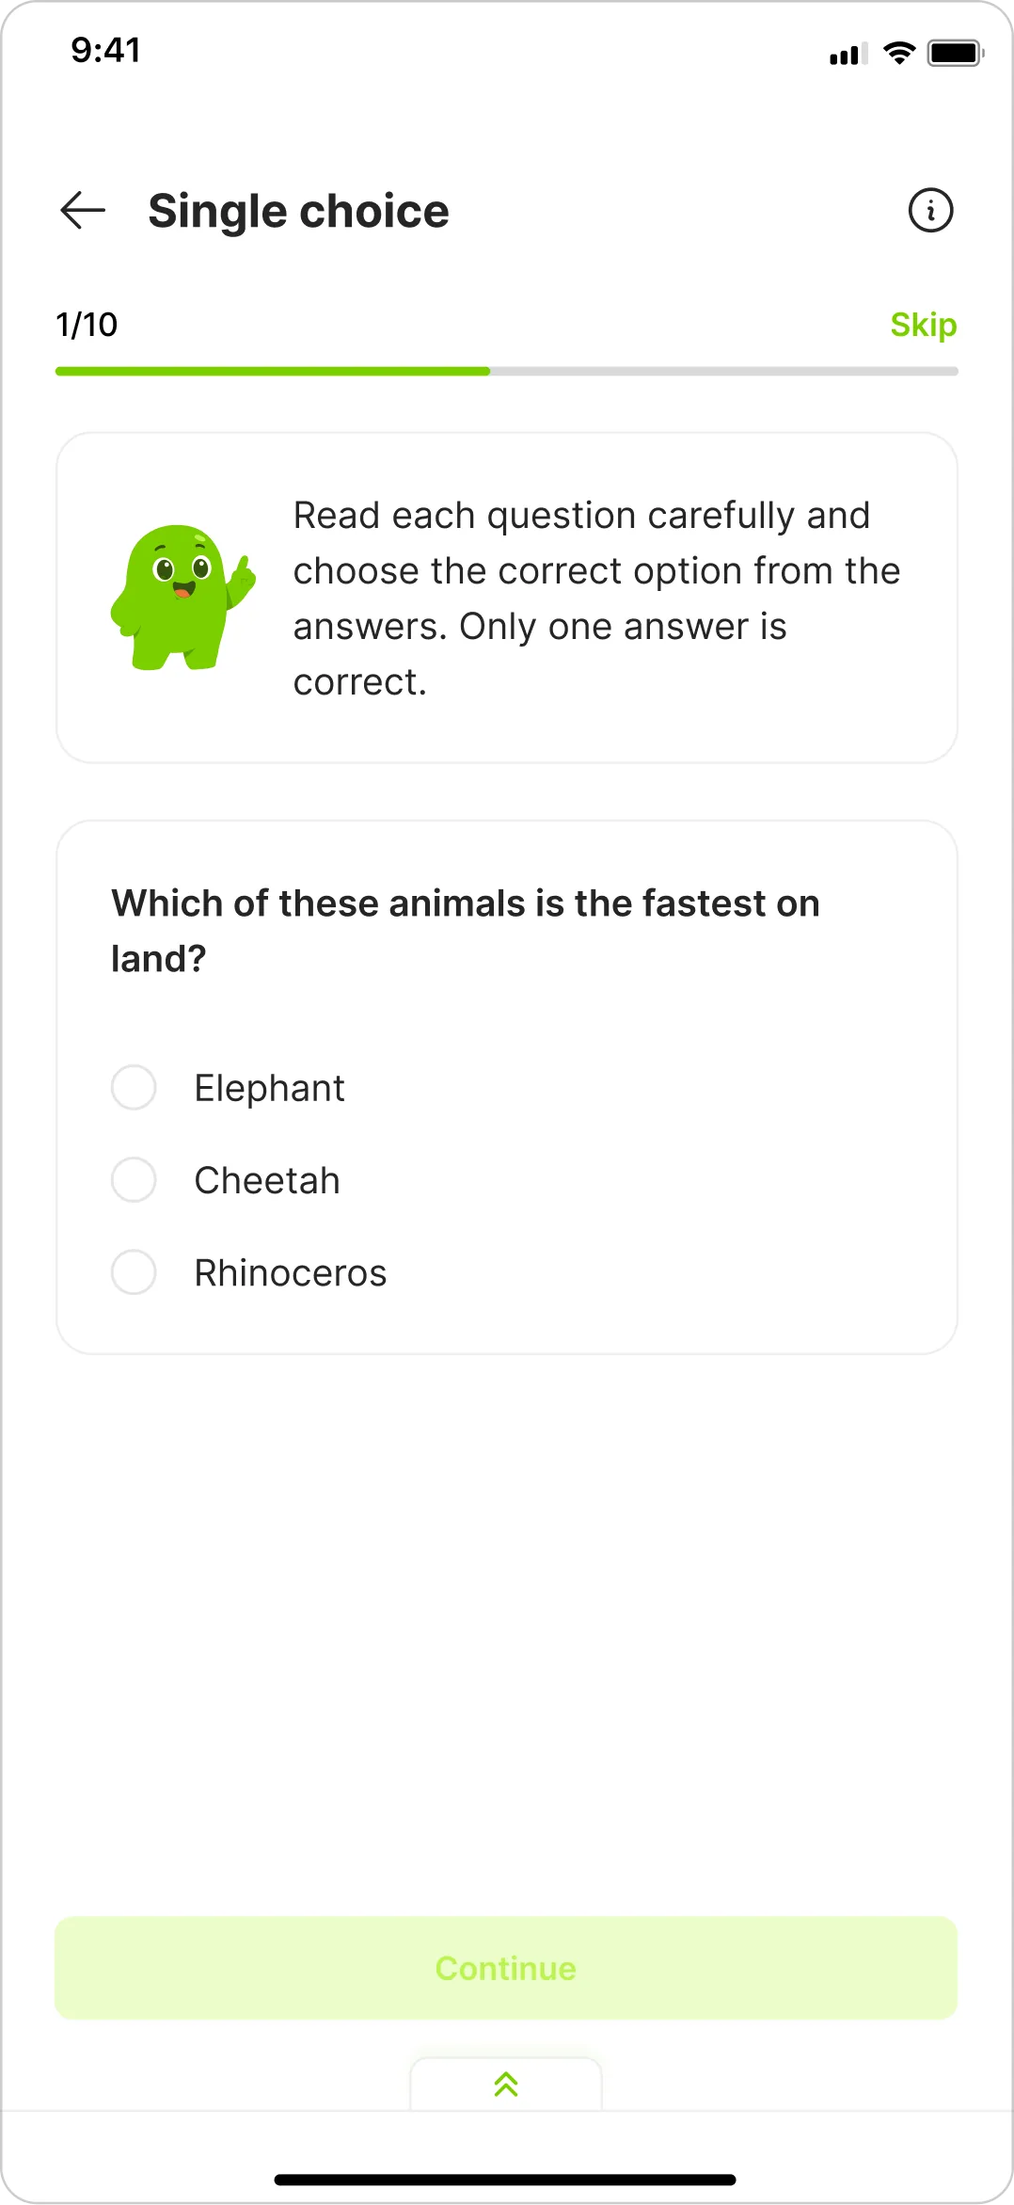
Task: Skip this question
Action: (923, 325)
